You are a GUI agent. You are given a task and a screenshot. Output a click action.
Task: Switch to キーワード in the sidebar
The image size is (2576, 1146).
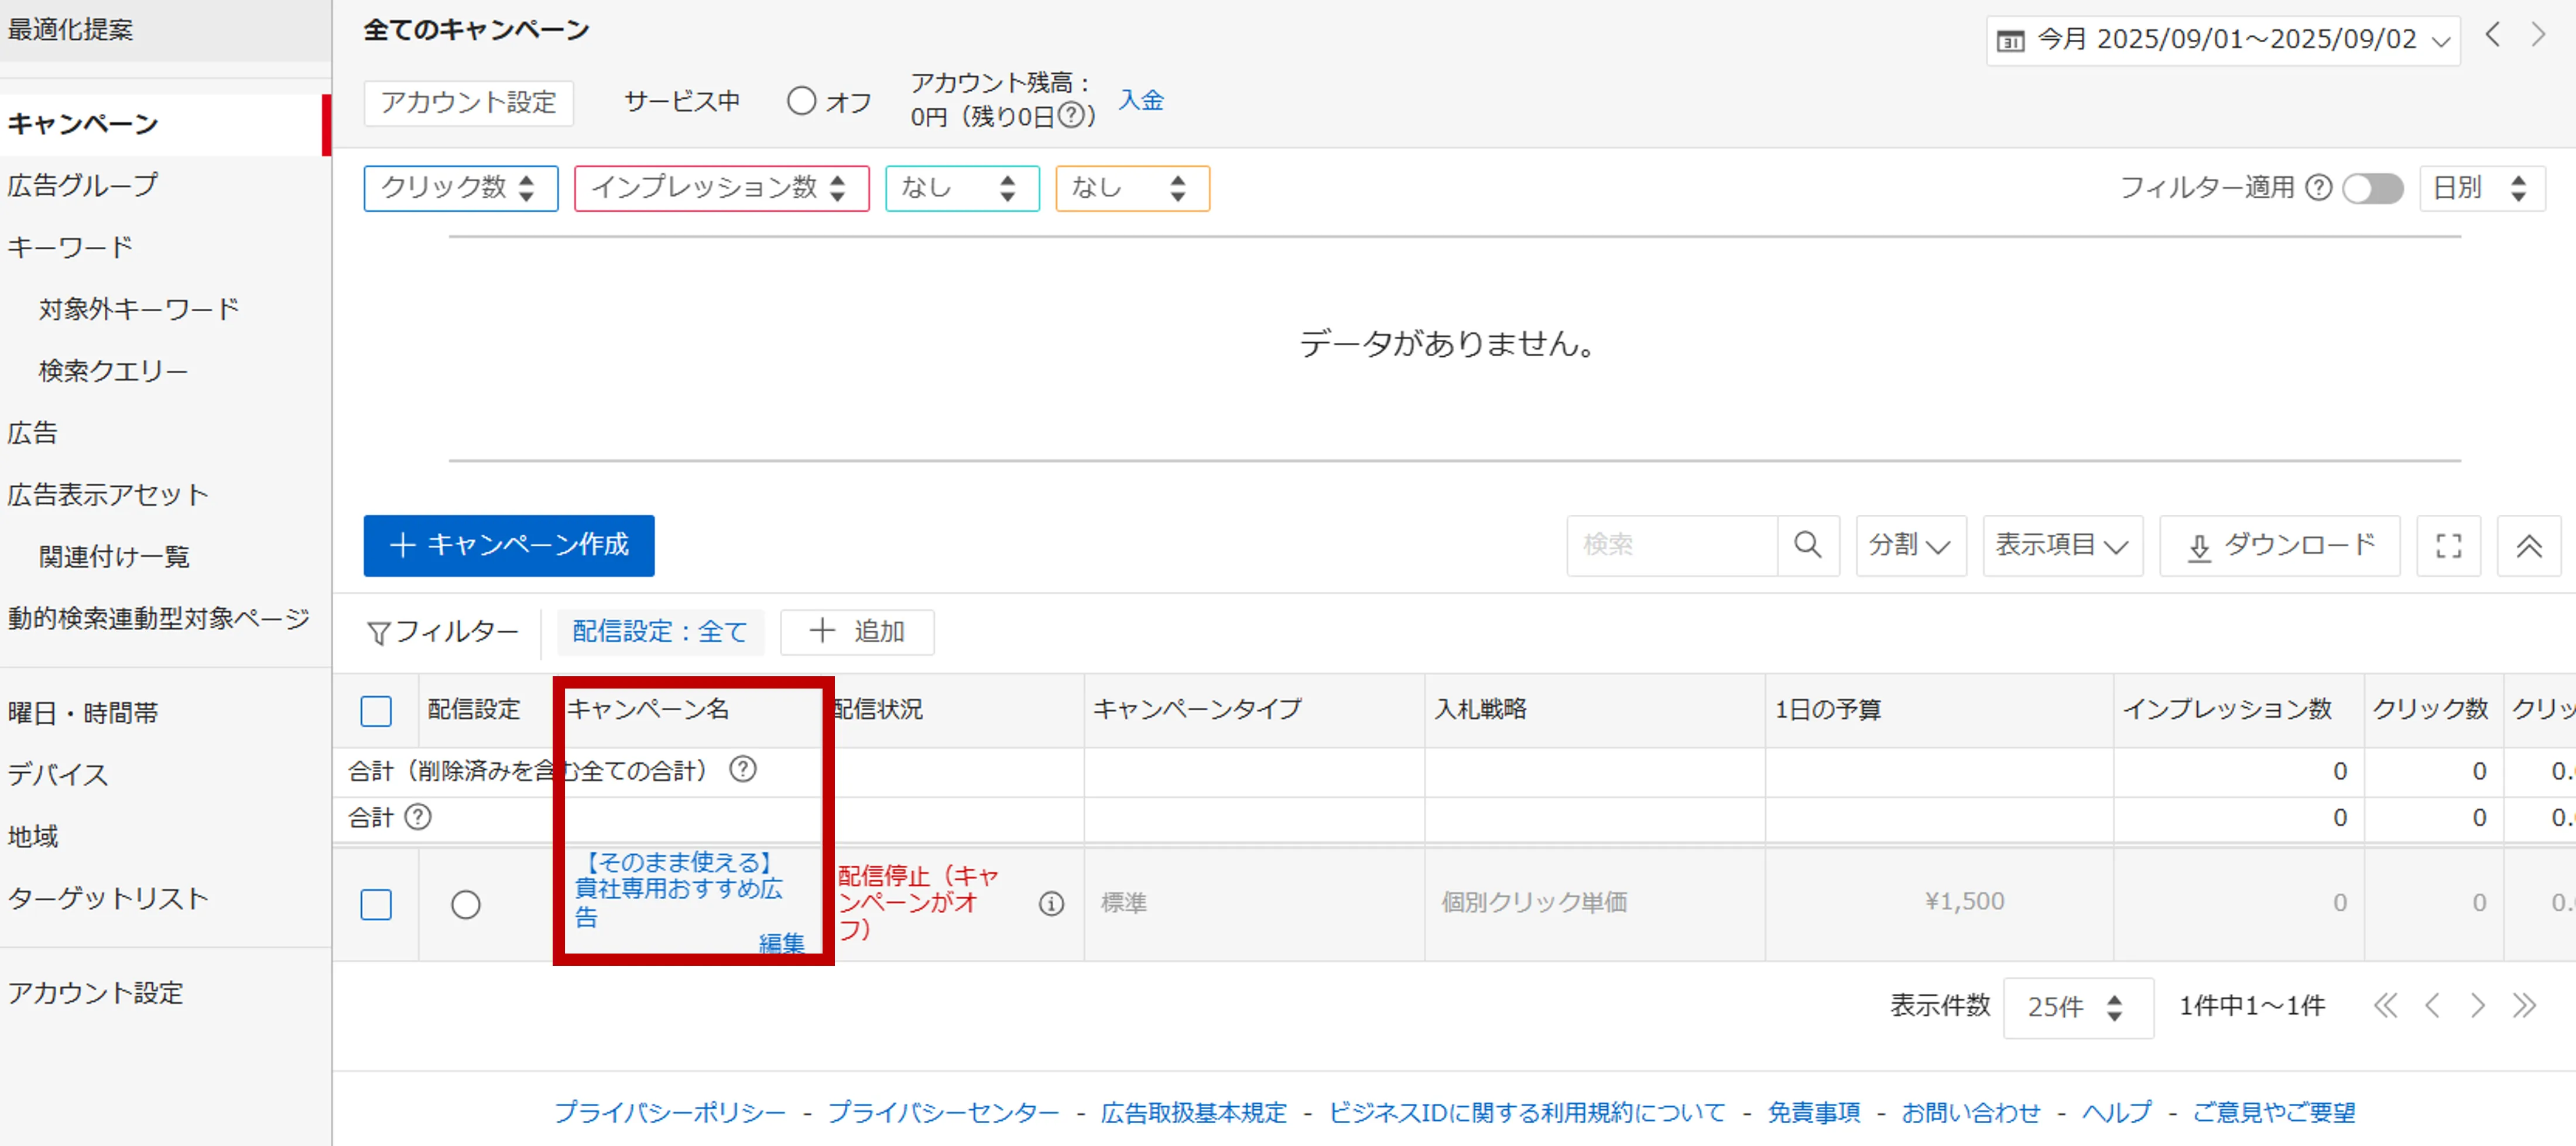70,246
